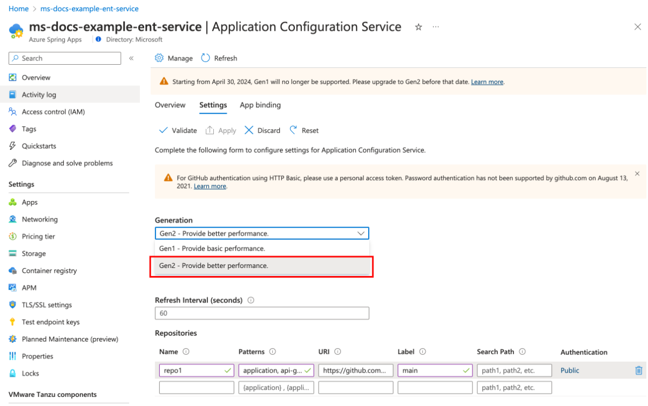Click the Discard button
This screenshot has height=406, width=648.
(x=262, y=130)
